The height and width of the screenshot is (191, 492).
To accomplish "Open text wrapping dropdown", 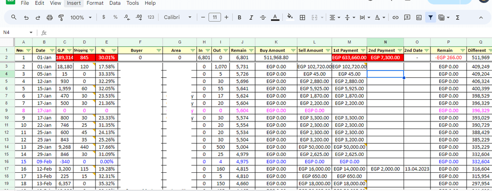I will coord(365,18).
